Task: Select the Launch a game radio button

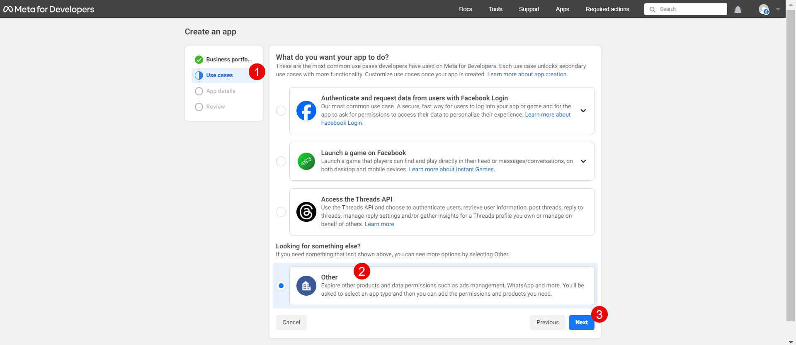Action: (281, 161)
